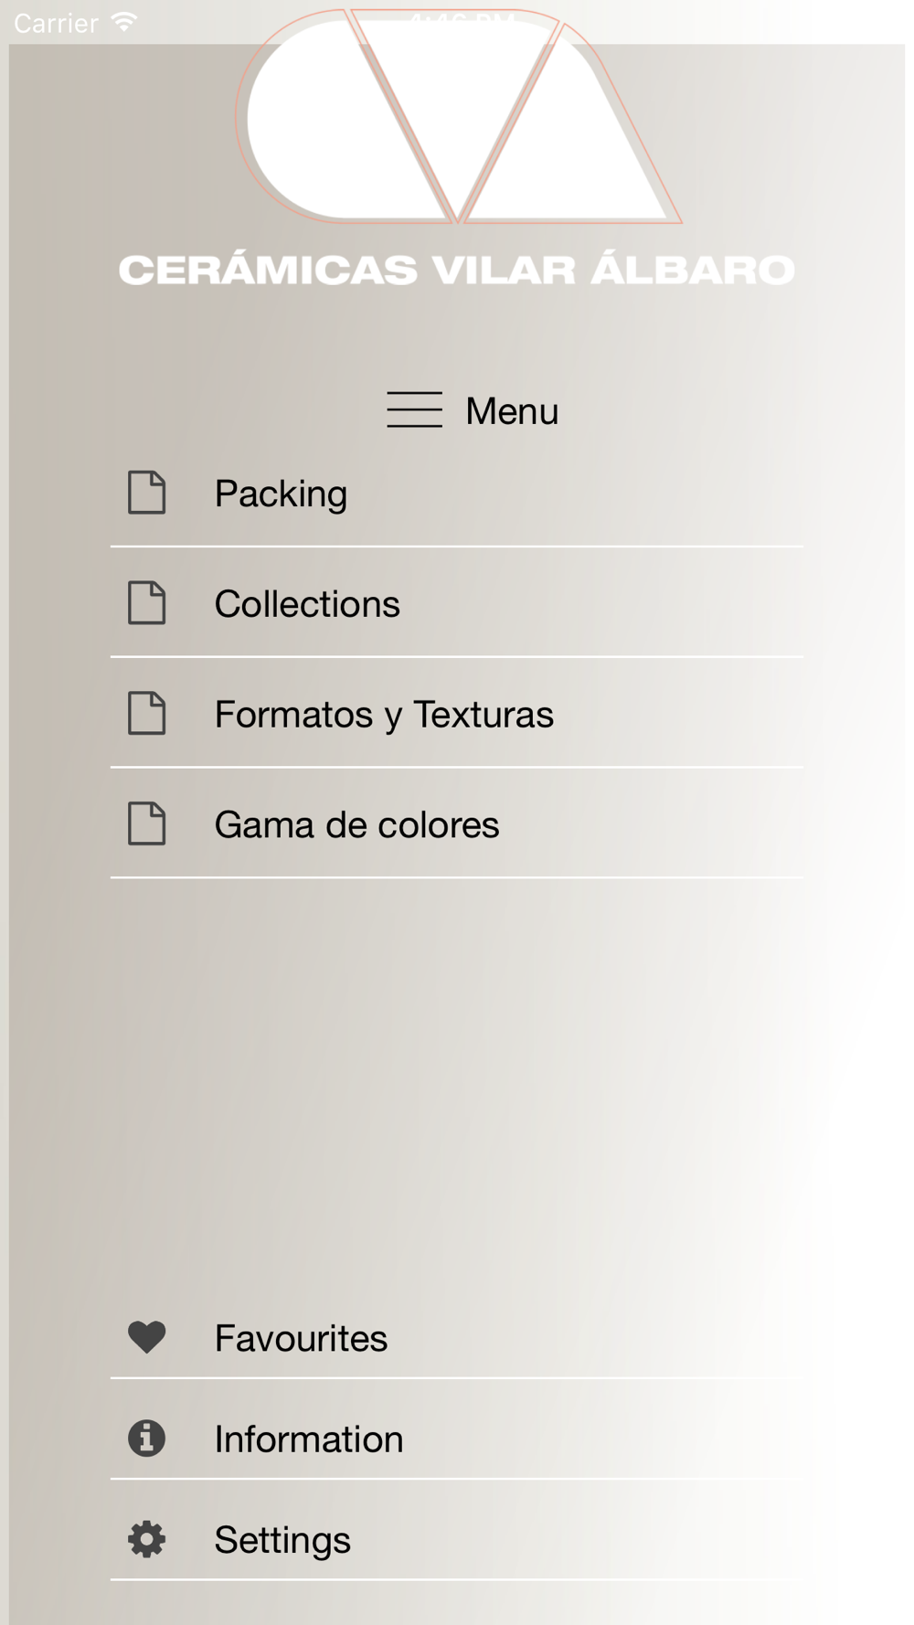Click the CERÁMICAS VILAR ÁLBARO title text

[457, 270]
